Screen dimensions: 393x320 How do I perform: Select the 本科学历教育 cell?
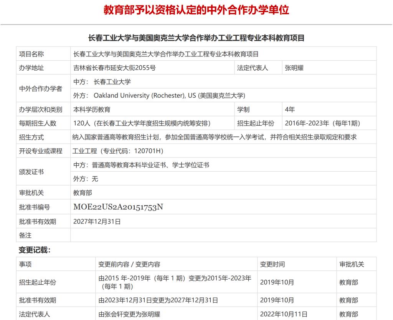click(x=92, y=109)
